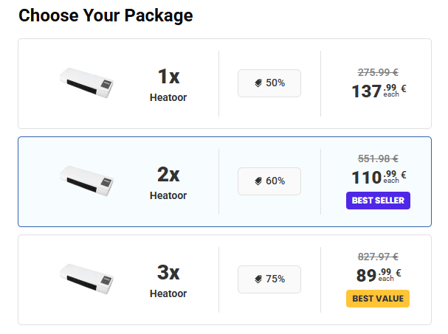The image size is (448, 334).
Task: Click the Choose Your Package heading
Action: [106, 15]
